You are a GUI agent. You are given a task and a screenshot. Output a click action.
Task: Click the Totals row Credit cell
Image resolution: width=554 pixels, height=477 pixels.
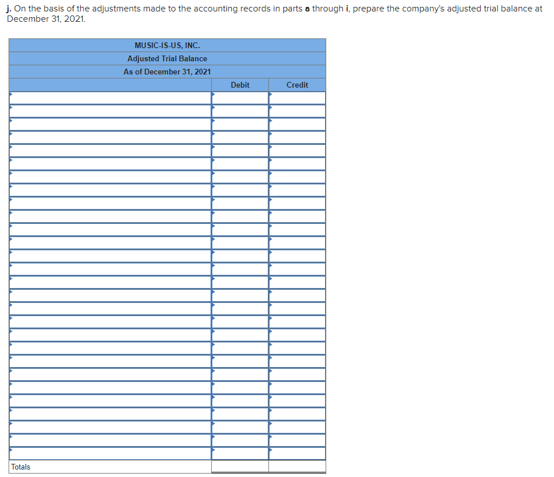coord(297,466)
